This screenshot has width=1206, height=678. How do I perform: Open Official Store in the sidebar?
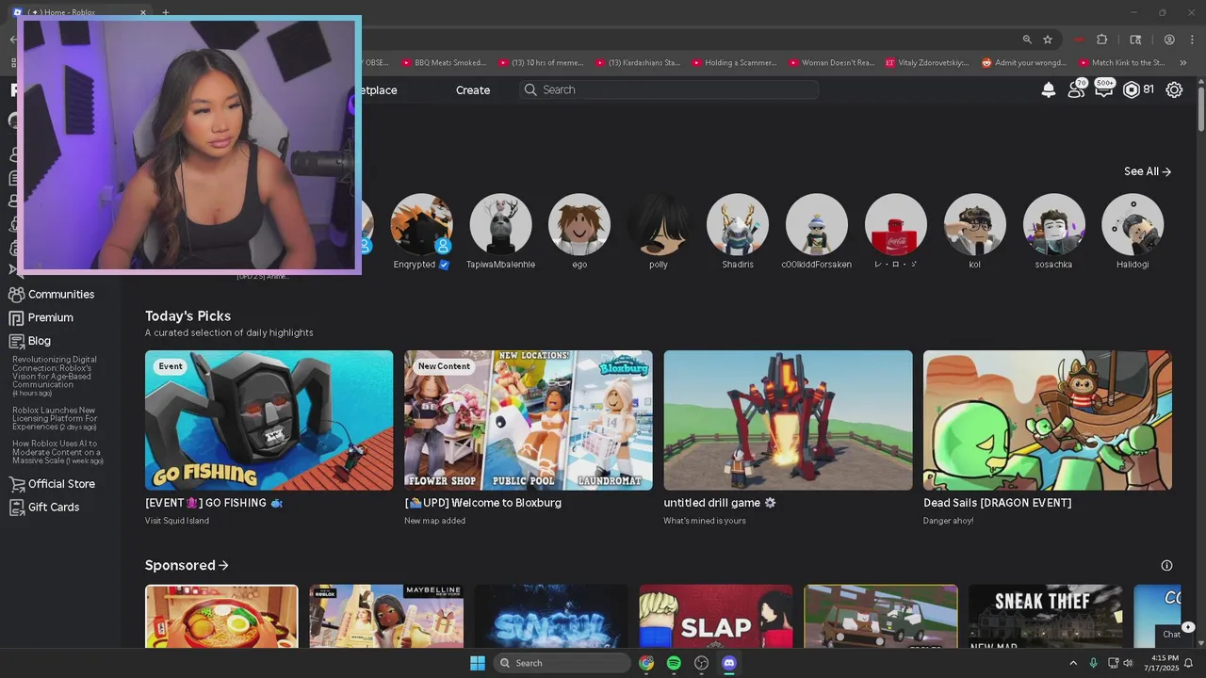coord(61,484)
